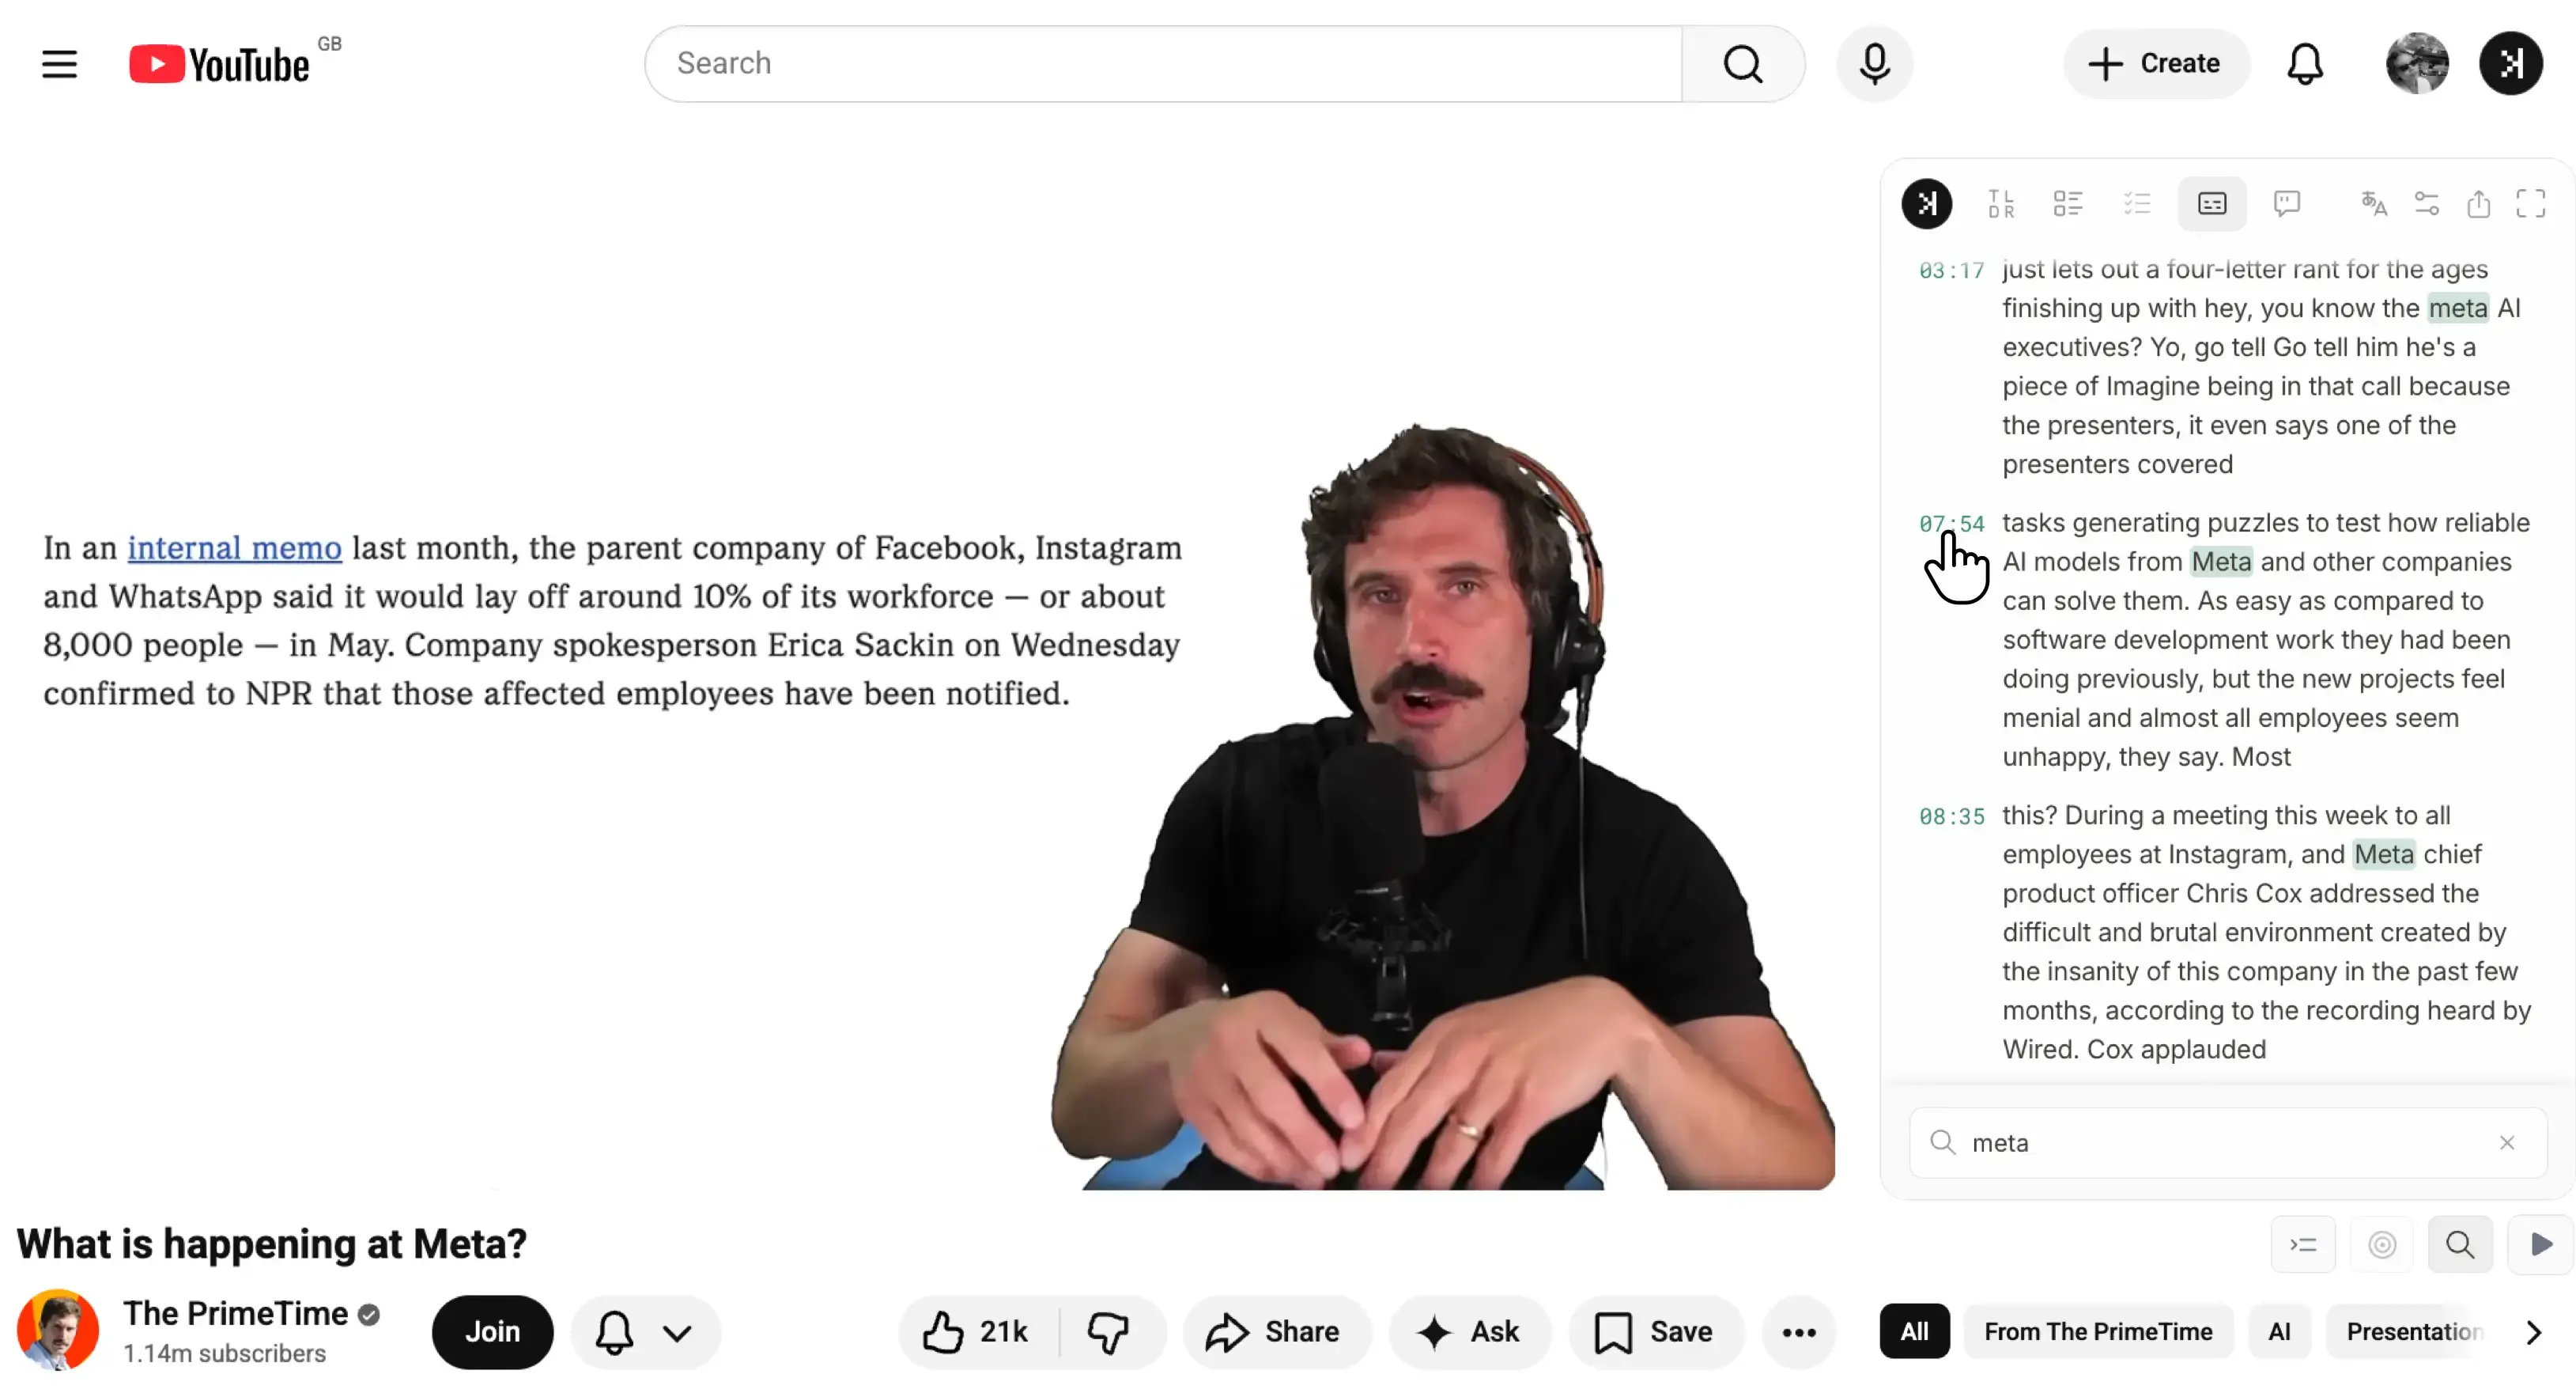Click the Create button
Viewport: 2576px width, 1393px height.
coord(2156,64)
